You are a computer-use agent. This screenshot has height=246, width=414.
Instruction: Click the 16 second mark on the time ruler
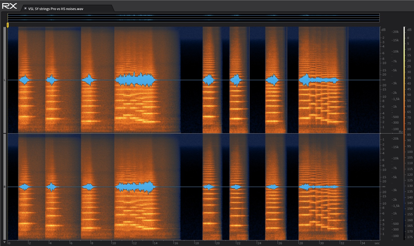[176, 243]
